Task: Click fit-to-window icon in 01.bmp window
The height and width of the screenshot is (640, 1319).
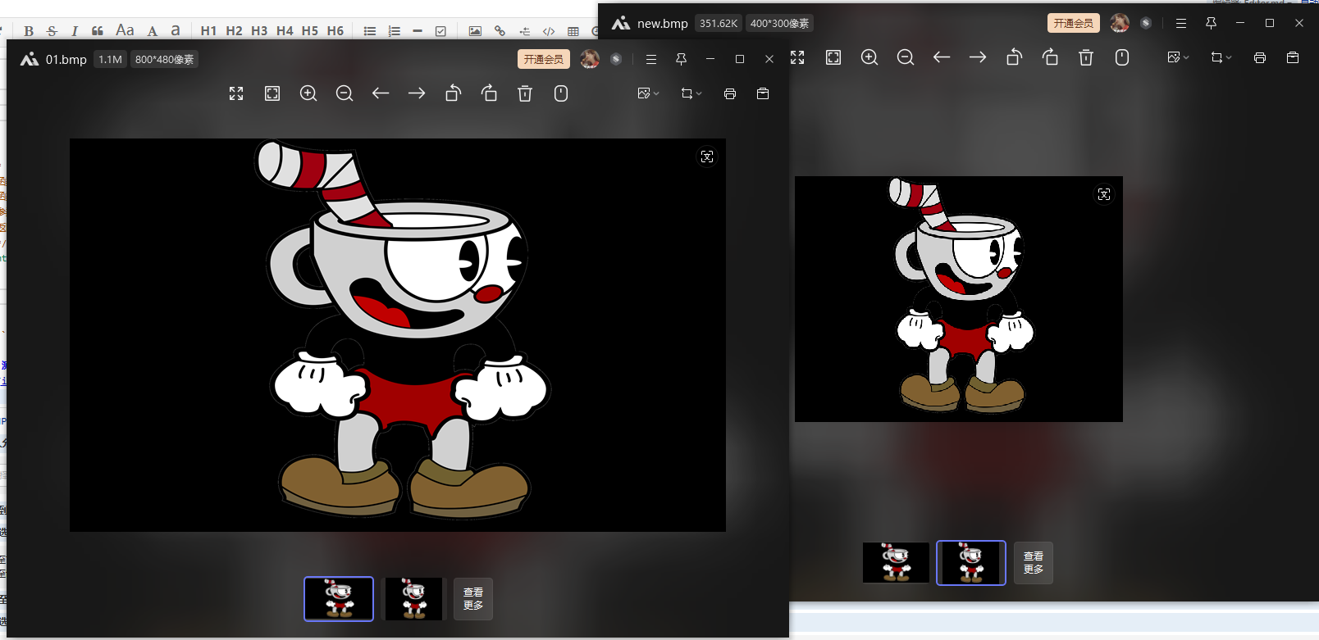Action: [272, 93]
